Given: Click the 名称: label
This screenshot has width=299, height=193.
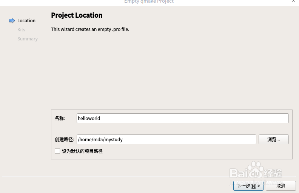Looking at the screenshot, I should point(60,118).
